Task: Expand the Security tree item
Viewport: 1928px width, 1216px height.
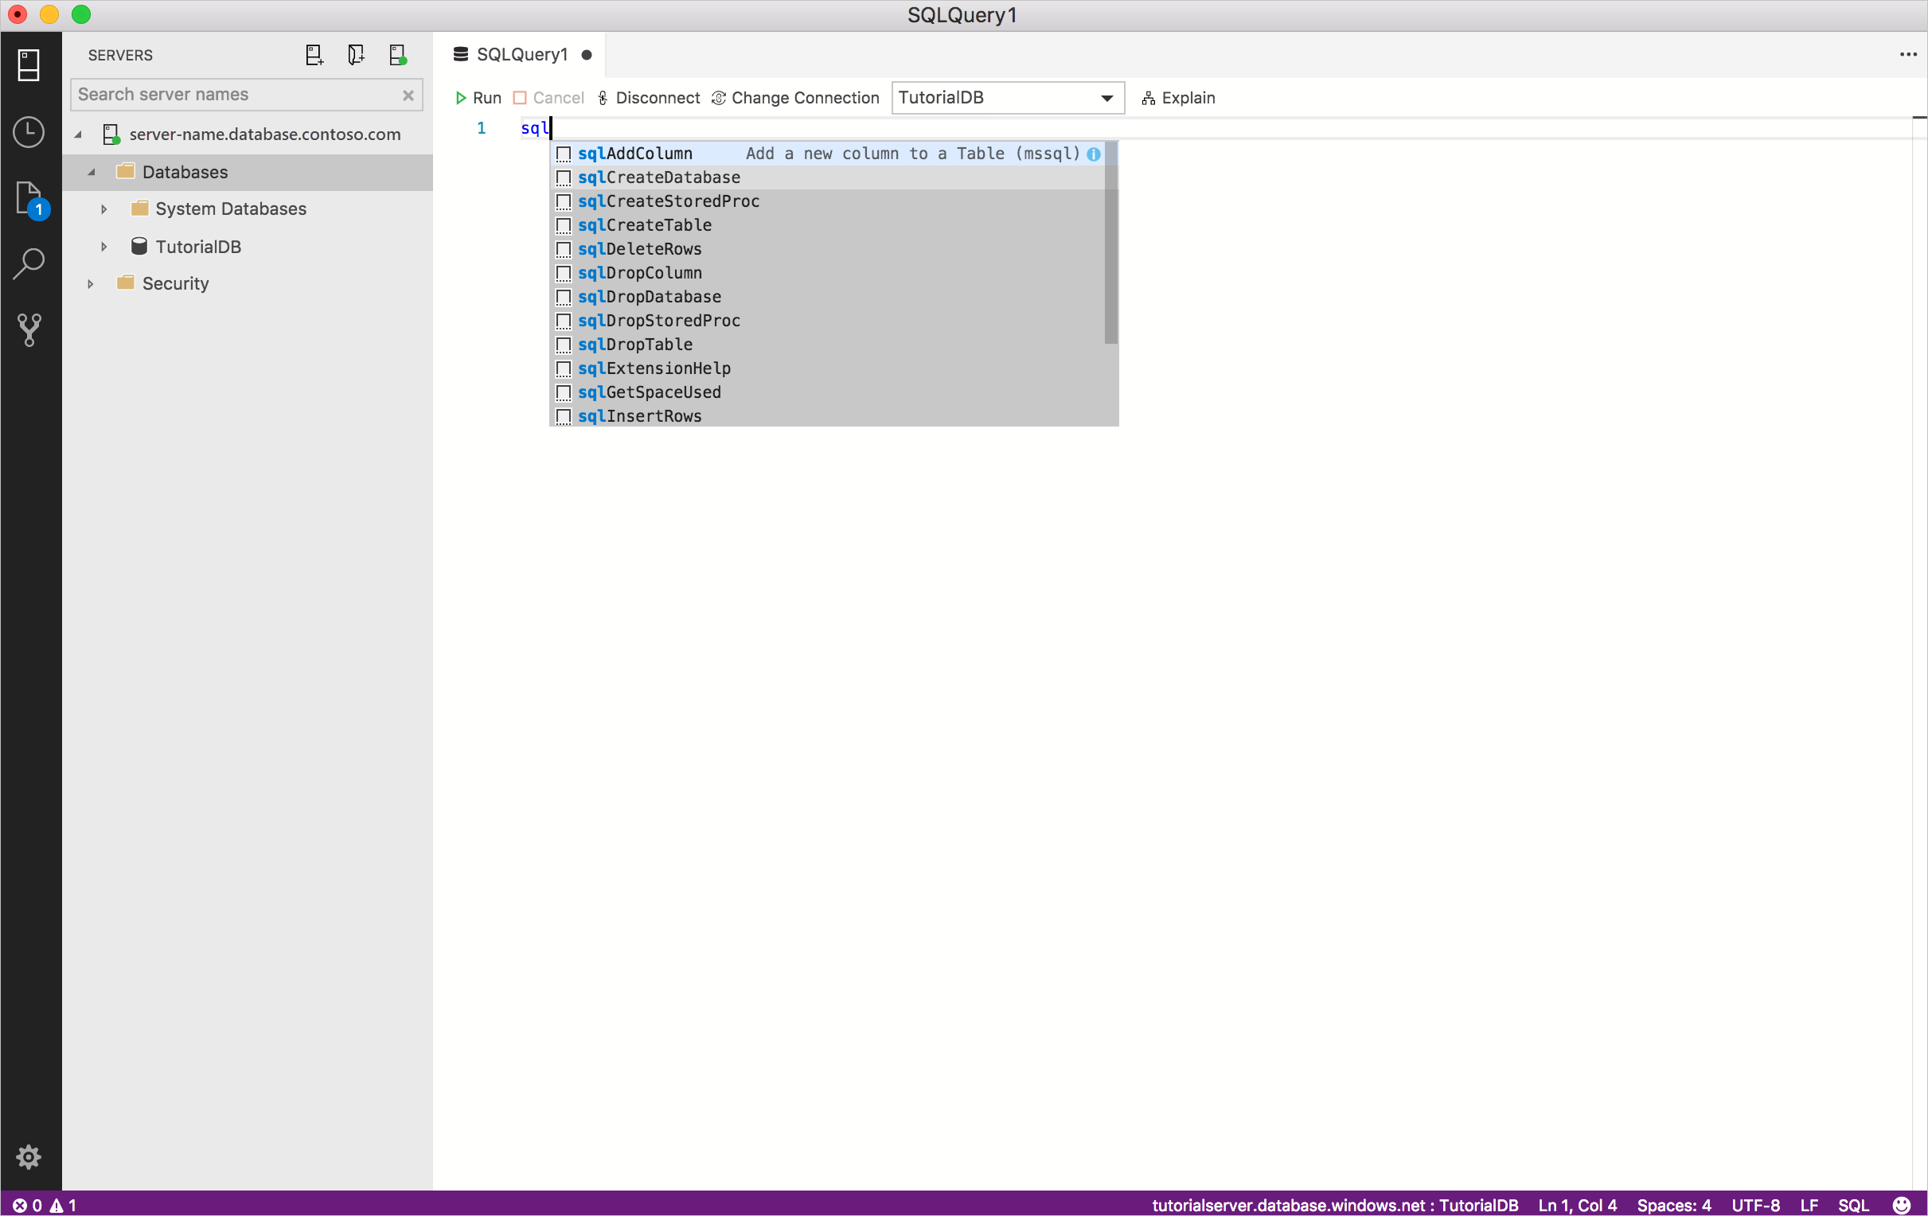Action: point(90,283)
